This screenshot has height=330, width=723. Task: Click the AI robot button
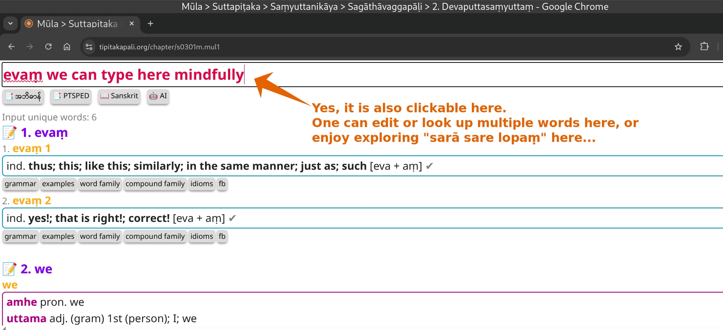(159, 96)
